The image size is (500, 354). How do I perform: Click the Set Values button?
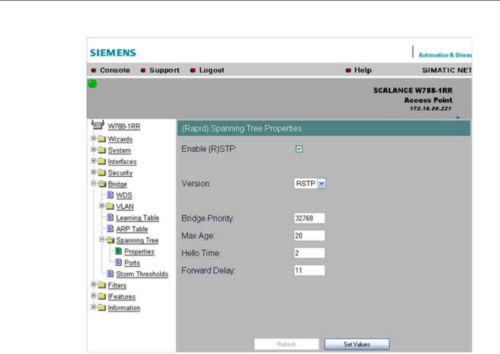pos(357,344)
